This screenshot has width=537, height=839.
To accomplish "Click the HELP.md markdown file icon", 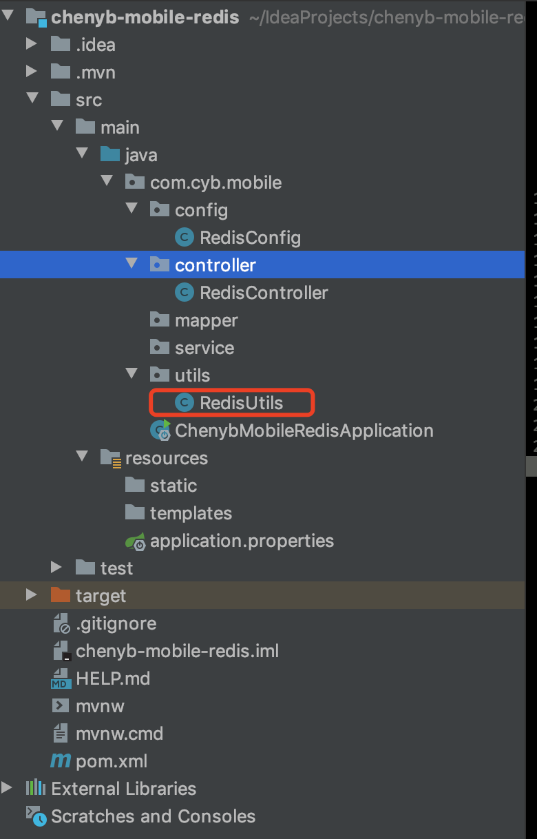I will (x=61, y=679).
